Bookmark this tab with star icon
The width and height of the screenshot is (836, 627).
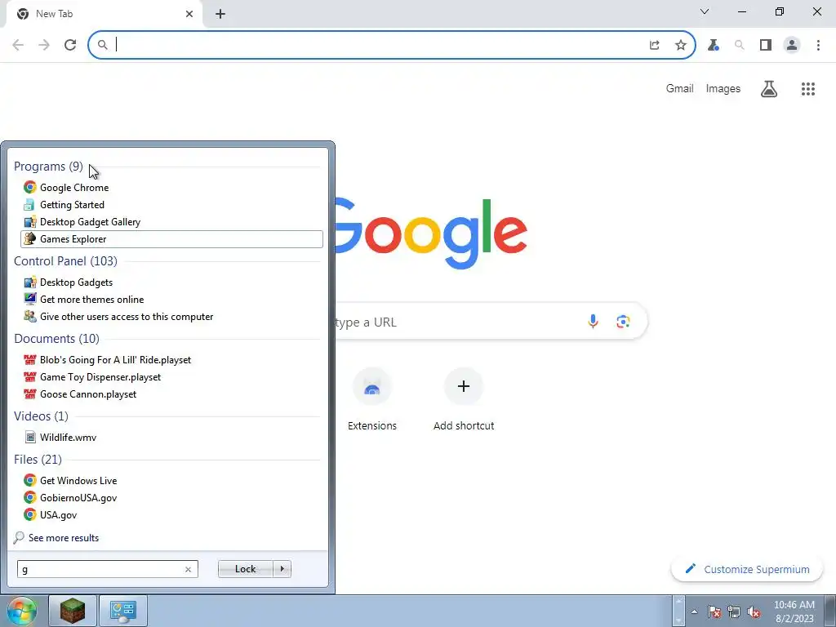point(681,45)
